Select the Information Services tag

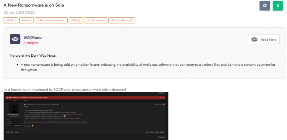tap(51, 20)
